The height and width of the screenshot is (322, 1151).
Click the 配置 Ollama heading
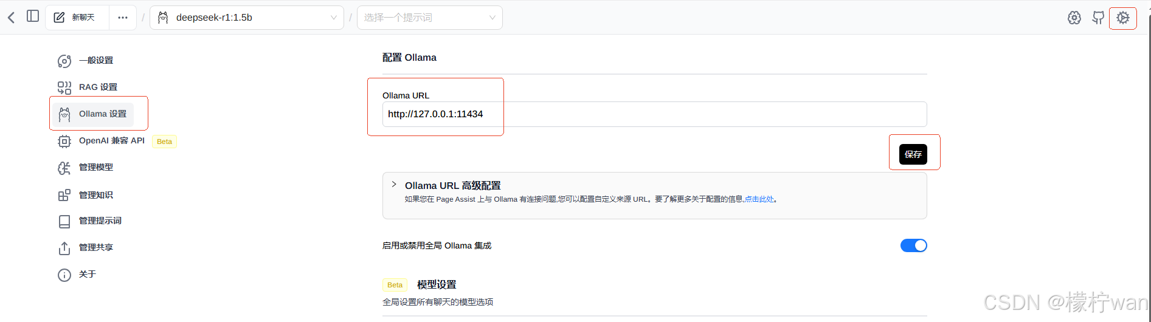click(x=409, y=58)
